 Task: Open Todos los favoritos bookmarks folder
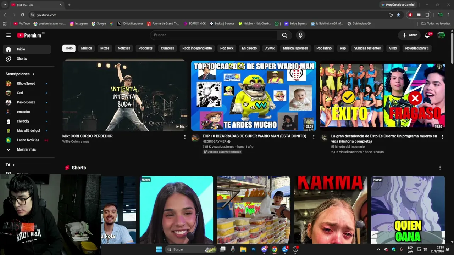point(436,24)
